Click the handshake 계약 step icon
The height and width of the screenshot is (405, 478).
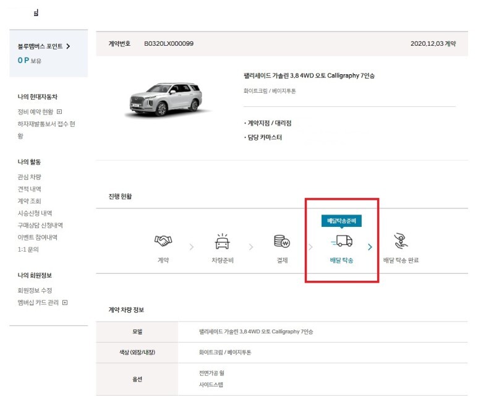163,241
